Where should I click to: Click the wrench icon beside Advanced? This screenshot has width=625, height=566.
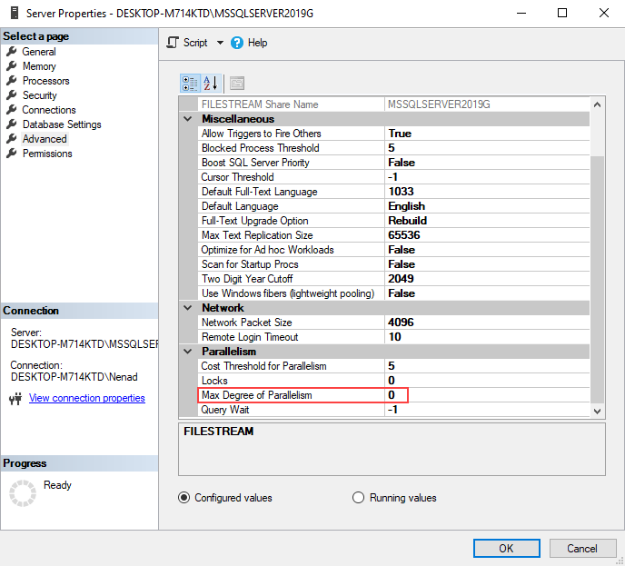[x=12, y=139]
